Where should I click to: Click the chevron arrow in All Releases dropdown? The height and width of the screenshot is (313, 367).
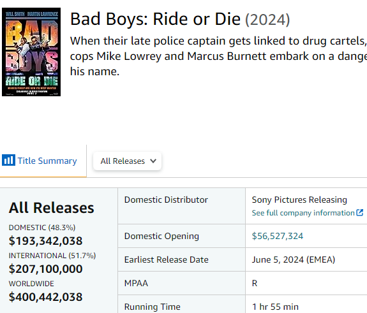coord(153,161)
